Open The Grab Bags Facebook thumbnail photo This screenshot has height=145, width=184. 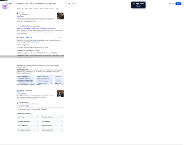point(60,93)
